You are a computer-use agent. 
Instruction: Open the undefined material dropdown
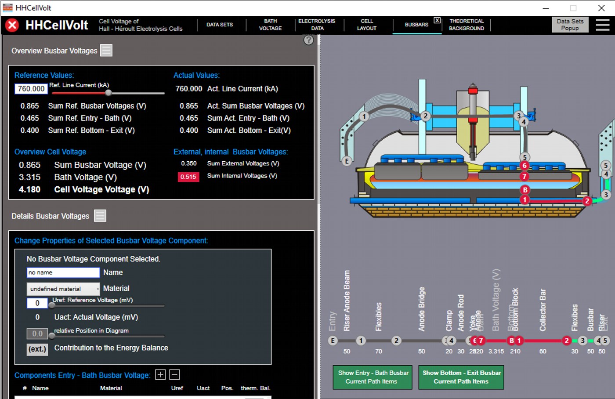click(x=64, y=289)
